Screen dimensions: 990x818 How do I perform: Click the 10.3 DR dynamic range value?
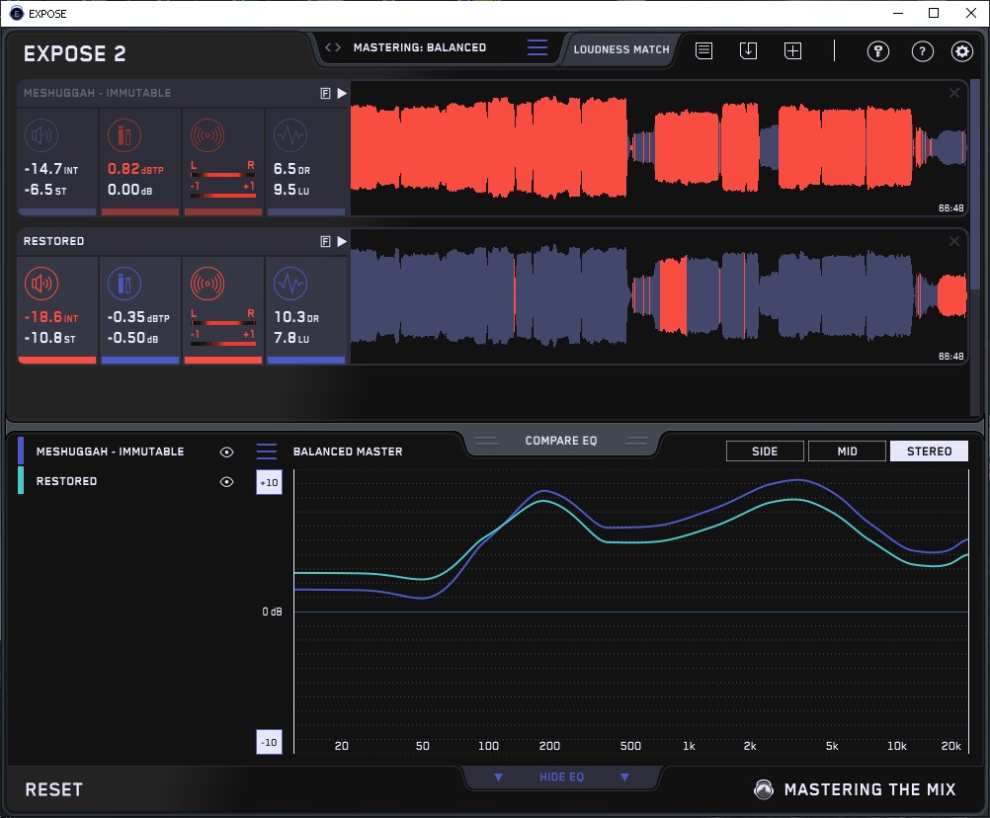296,317
